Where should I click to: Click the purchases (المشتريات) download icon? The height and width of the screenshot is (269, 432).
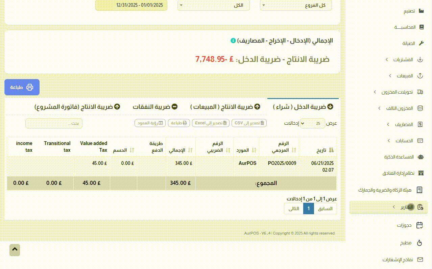click(420, 59)
